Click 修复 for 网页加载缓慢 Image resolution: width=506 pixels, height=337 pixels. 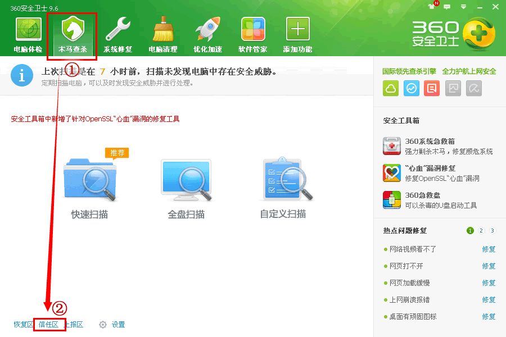coord(489,283)
